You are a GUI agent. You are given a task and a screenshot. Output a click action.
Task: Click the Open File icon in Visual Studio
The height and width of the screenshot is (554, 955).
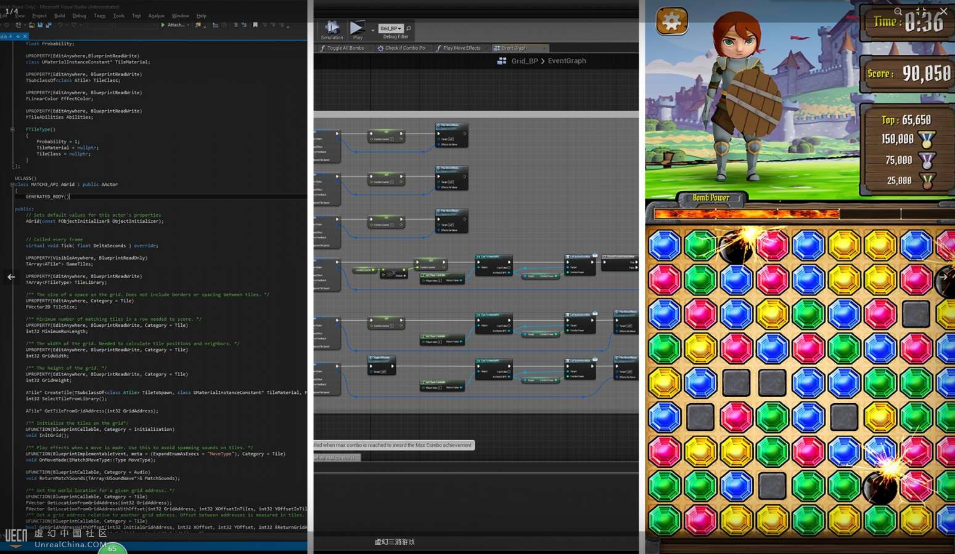[x=31, y=25]
